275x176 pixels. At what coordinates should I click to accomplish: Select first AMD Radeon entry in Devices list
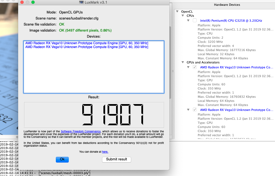point(87,43)
